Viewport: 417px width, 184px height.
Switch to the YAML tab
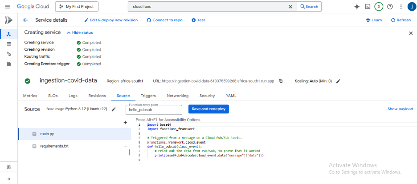[231, 96]
